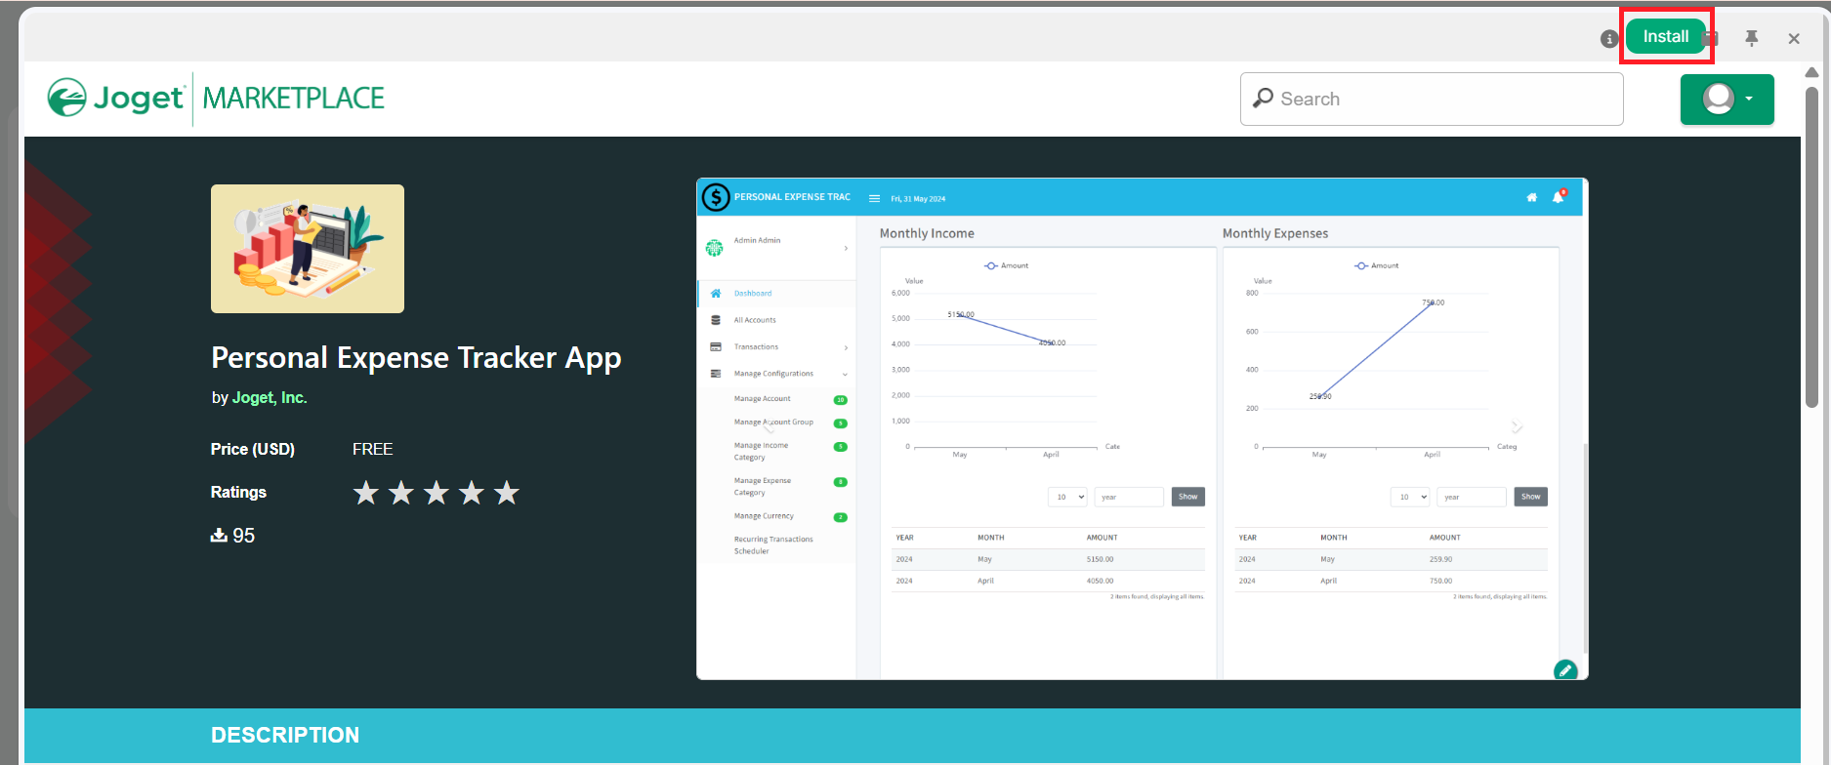Expand the Admin Admin profile chevron
Viewport: 1831px width, 765px height.
click(846, 248)
